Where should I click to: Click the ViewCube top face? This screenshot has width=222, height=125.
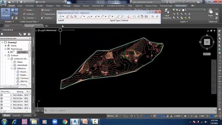coord(207,42)
